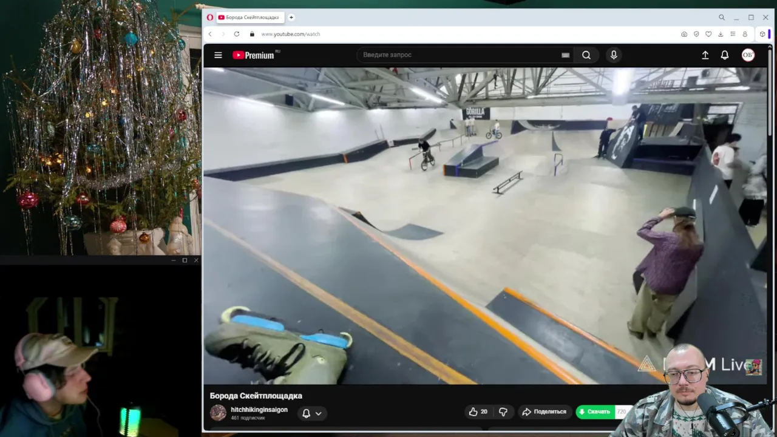Start voice search with microphone icon

pyautogui.click(x=614, y=55)
